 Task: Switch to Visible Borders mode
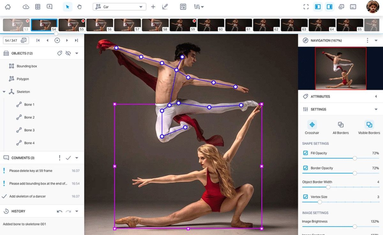[x=369, y=125]
